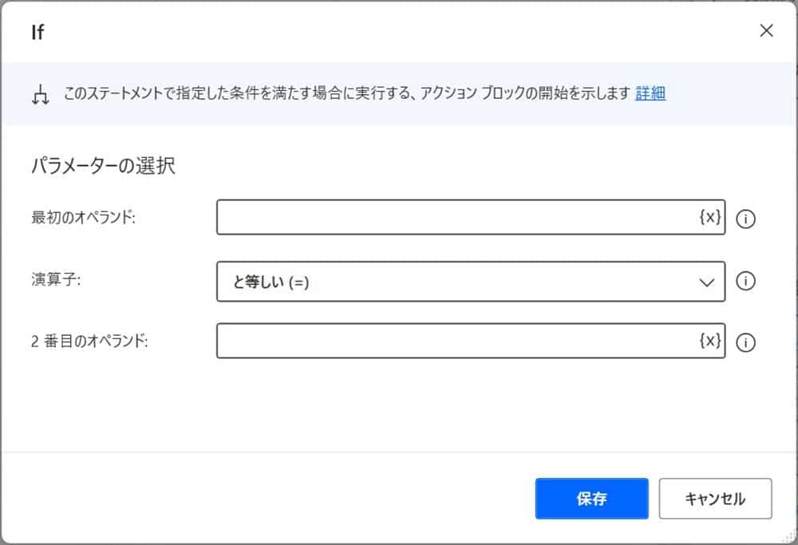Open the 詳細 help link
This screenshot has height=545, width=798.
650,93
